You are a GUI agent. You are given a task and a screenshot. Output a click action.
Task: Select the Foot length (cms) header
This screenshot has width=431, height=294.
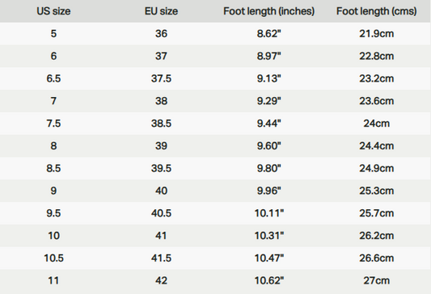point(377,11)
